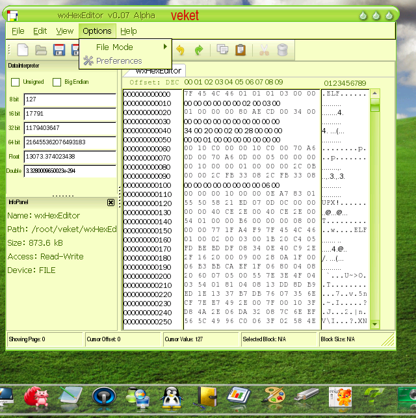Screen dimensions: 416x418
Task: Click the hex view scrollbar thumb
Action: point(375,105)
